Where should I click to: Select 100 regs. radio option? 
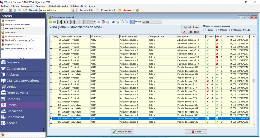pos(217,30)
